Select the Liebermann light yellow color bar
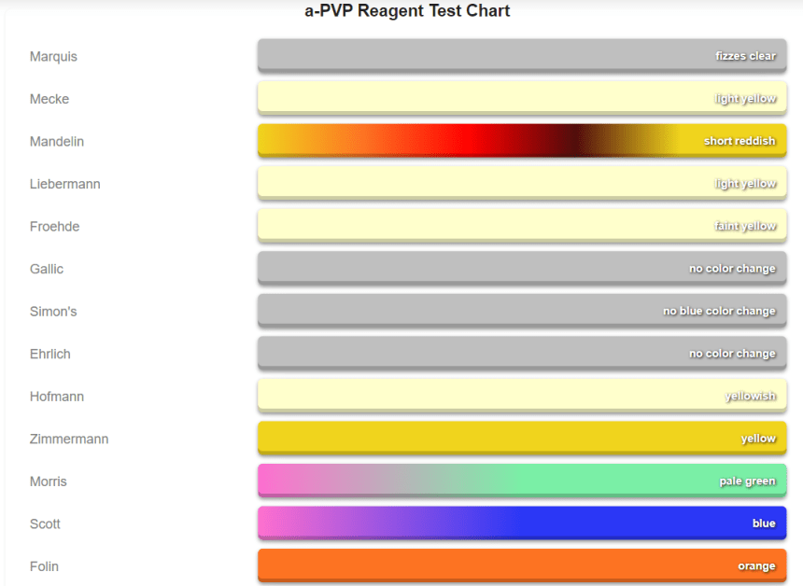The image size is (803, 586). pos(521,183)
